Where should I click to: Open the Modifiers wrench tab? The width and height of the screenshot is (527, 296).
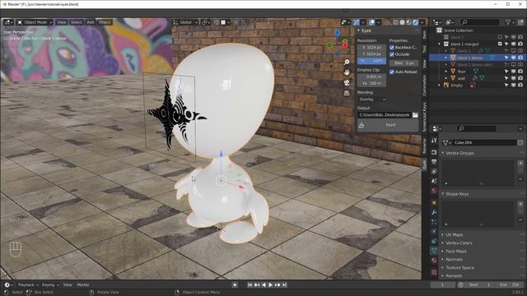click(x=434, y=212)
